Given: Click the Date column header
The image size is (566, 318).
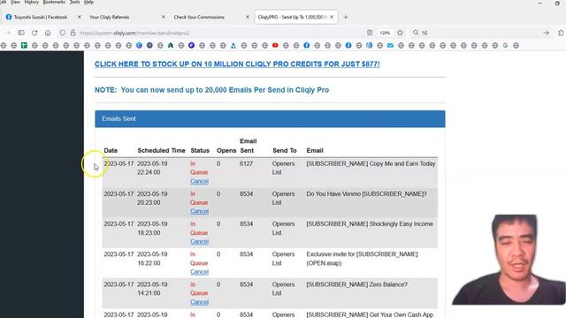Looking at the screenshot, I should pos(111,151).
